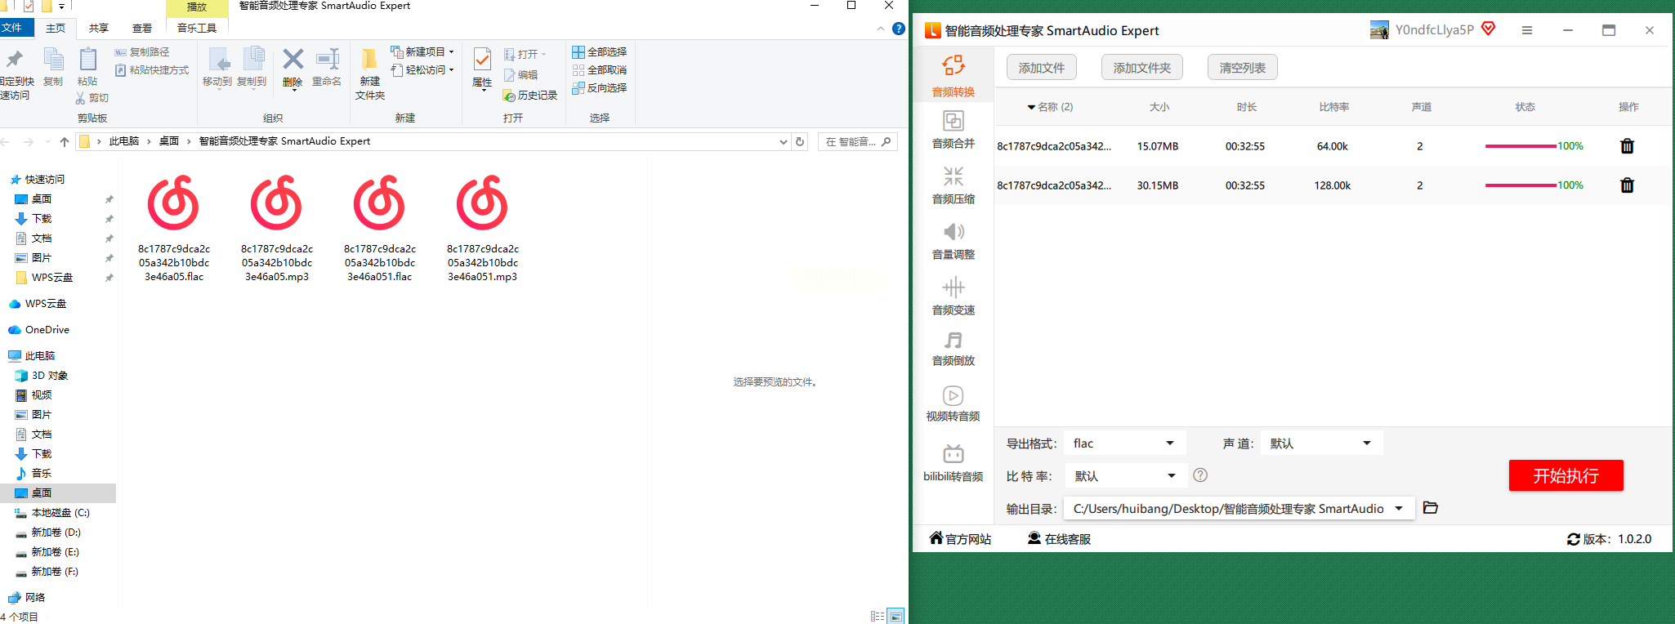
Task: Open the 音频合并 audio merge tool
Action: 953,129
